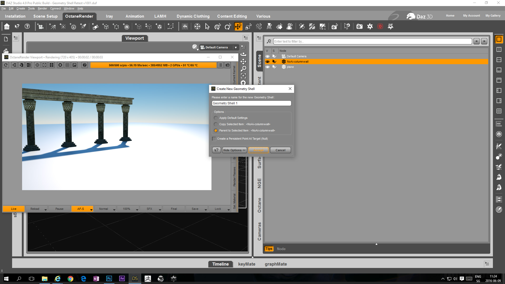Enable Create a Persistent Point At Target checkbox
This screenshot has height=284, width=505.
(214, 139)
